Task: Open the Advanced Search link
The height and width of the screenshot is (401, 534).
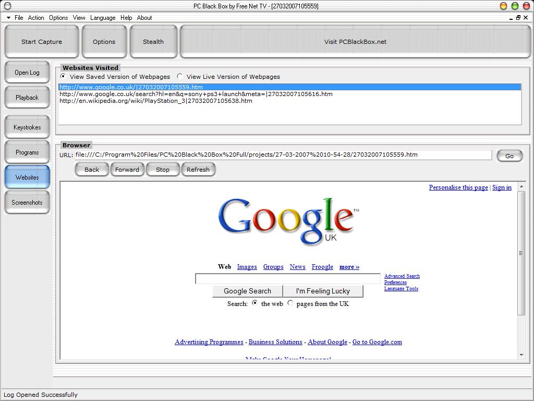Action: (x=402, y=276)
